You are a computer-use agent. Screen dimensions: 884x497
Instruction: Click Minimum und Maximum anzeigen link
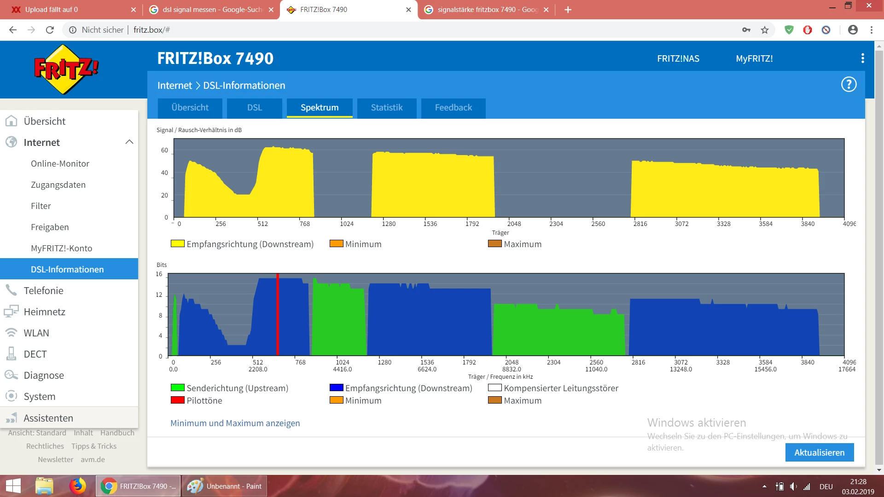pos(235,423)
